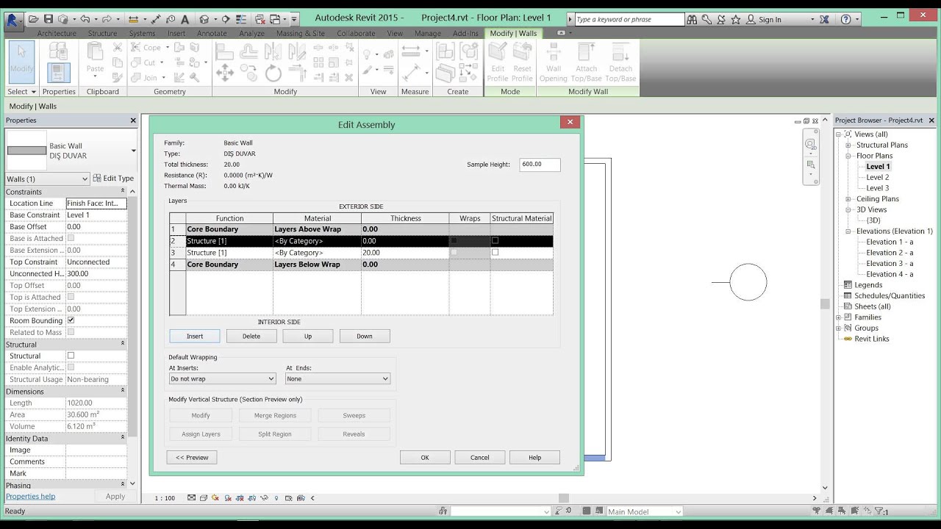
Task: Open the View ribbon tab
Action: click(x=395, y=33)
